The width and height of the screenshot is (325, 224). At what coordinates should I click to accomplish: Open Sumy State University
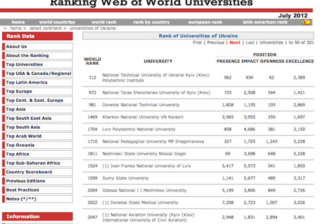pyautogui.click(x=126, y=178)
